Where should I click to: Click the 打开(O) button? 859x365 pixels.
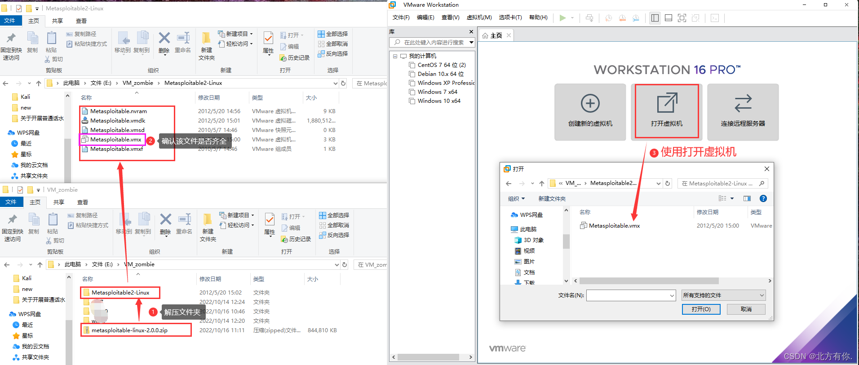701,309
